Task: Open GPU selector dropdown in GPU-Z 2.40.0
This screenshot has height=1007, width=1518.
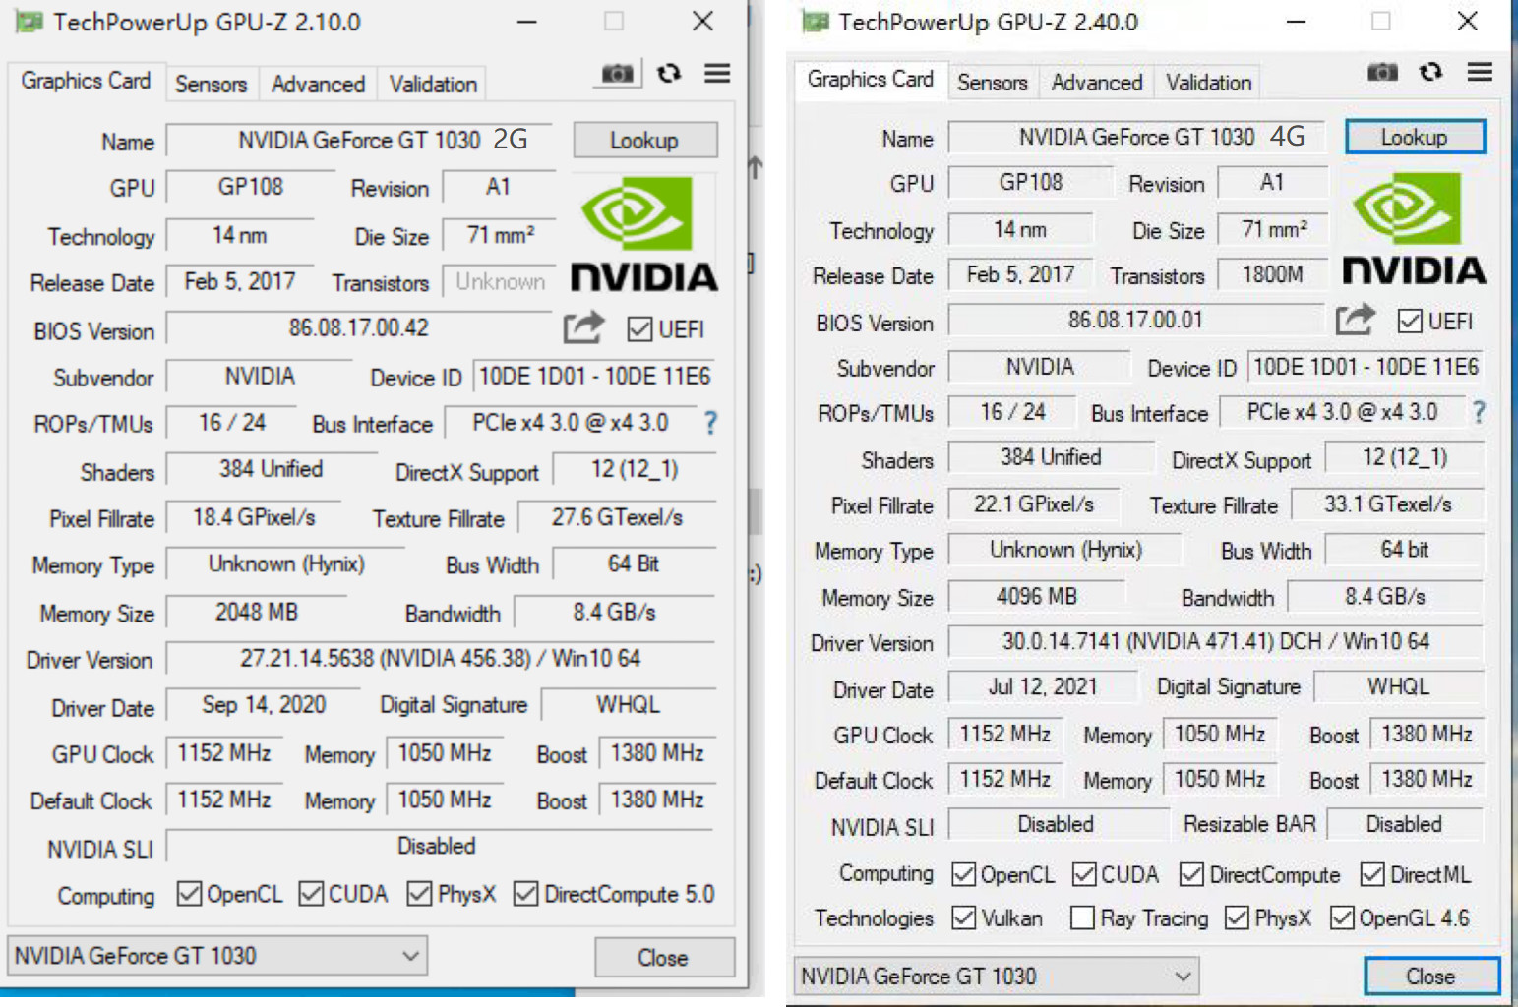Action: [x=996, y=977]
